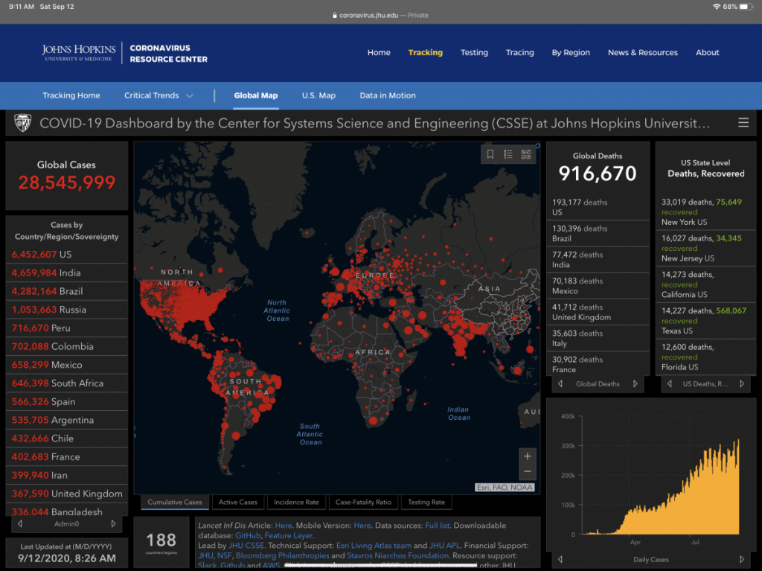Switch to Active Cases tab
This screenshot has width=762, height=571.
pyautogui.click(x=237, y=502)
